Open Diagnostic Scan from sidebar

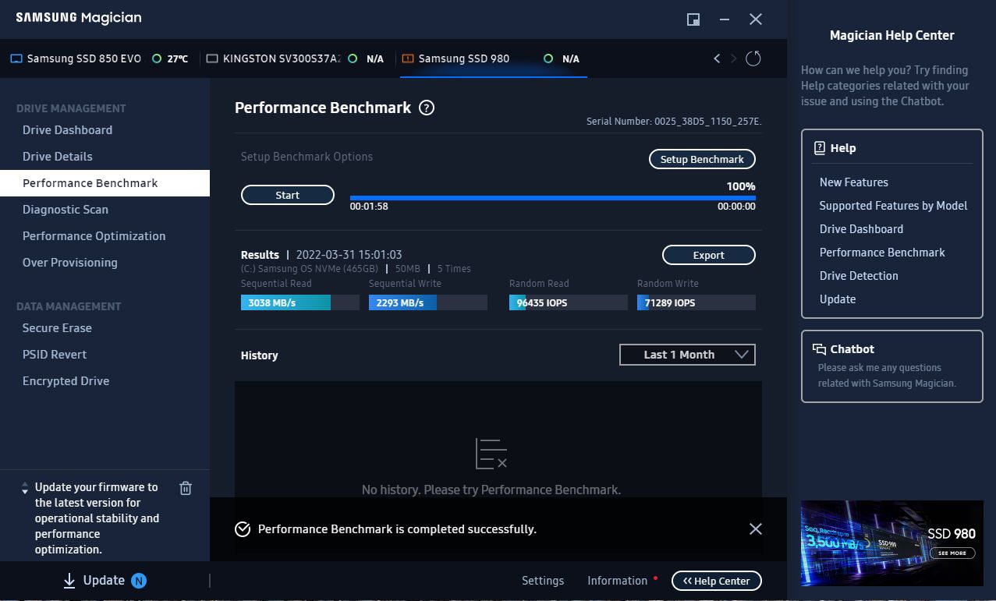(x=66, y=209)
